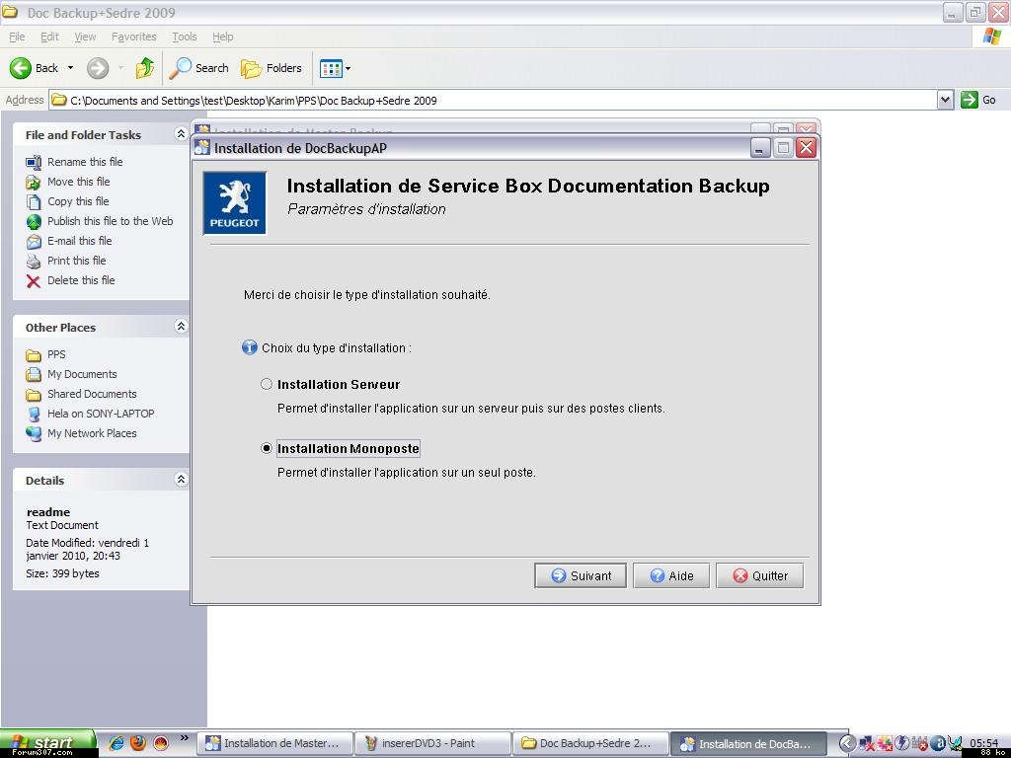This screenshot has height=758, width=1011.
Task: Click Move this file link
Action: (x=79, y=182)
